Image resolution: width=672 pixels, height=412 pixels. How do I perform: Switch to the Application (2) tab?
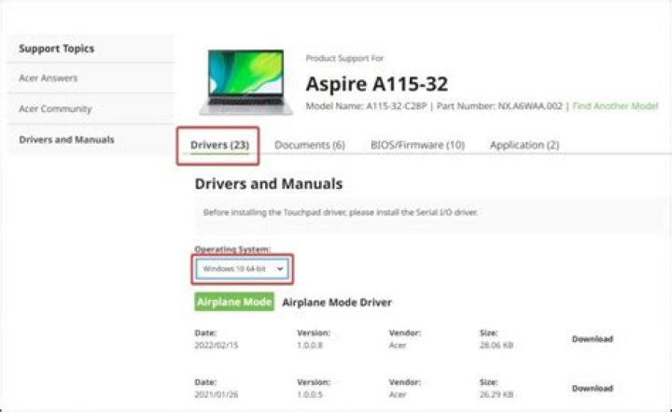[x=525, y=145]
